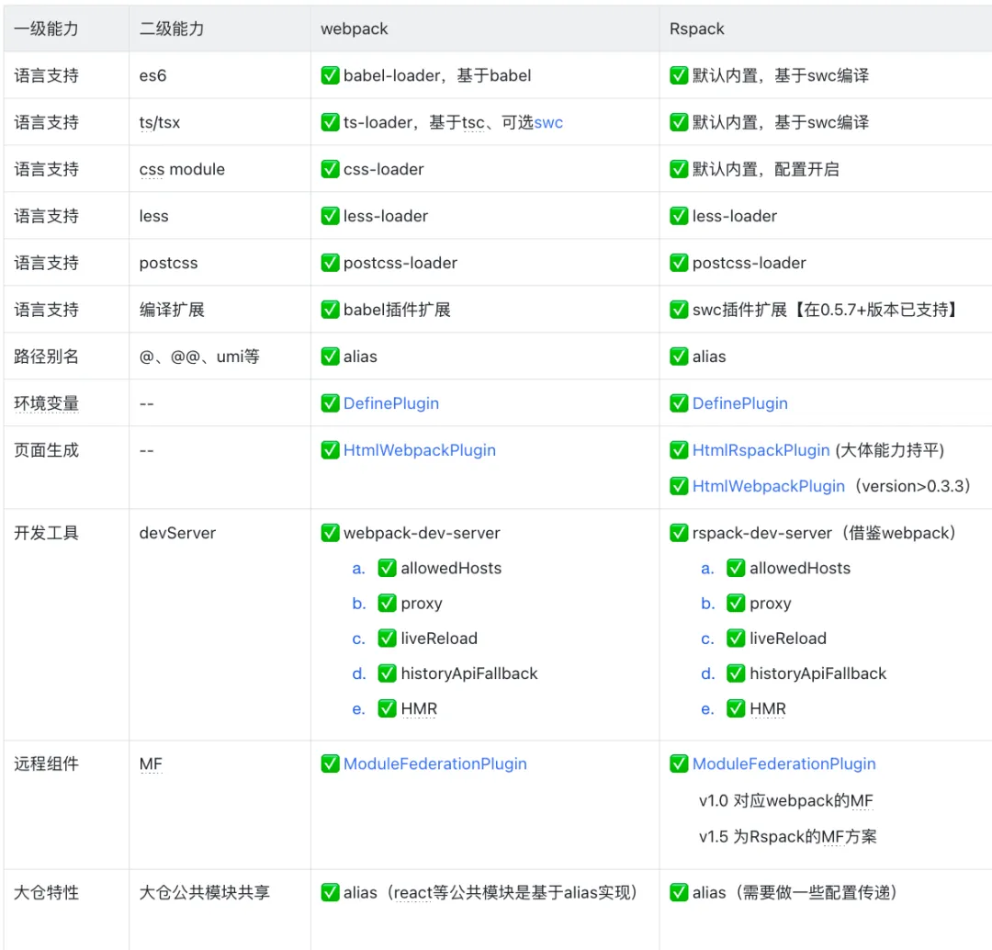This screenshot has width=992, height=950.
Task: Click green check emoji beside css-loader
Action: coord(331,169)
